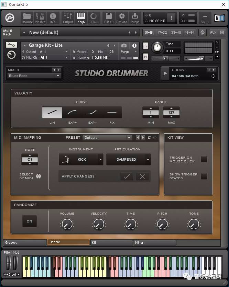
Task: Go to the previous mixer preset
Action: pos(54,70)
